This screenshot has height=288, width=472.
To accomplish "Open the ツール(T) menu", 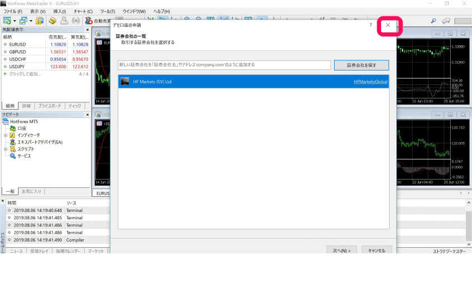I will coord(107,11).
